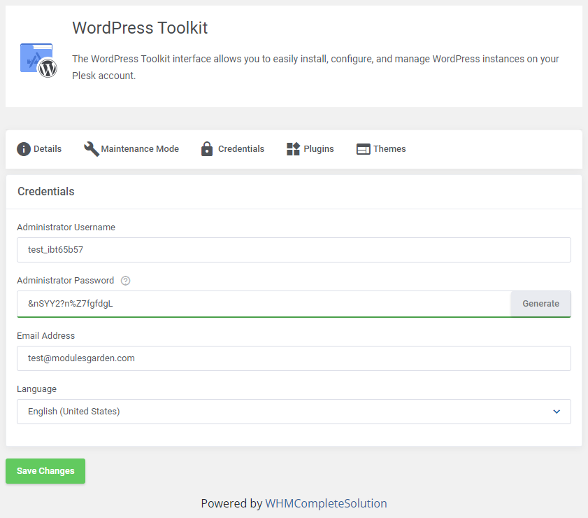Click the Themes layout icon
The width and height of the screenshot is (588, 518).
363,149
